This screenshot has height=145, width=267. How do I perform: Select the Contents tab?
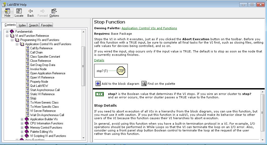point(10,25)
